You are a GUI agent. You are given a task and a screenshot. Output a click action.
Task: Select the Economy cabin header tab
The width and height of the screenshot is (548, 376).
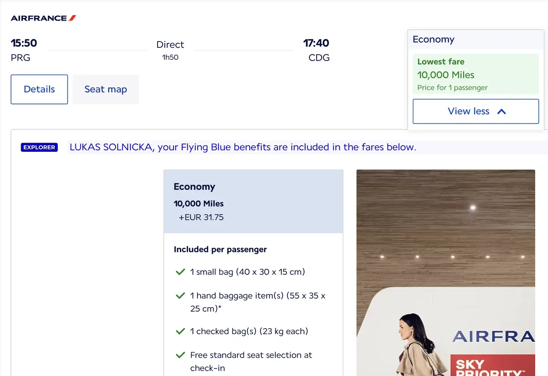(476, 40)
